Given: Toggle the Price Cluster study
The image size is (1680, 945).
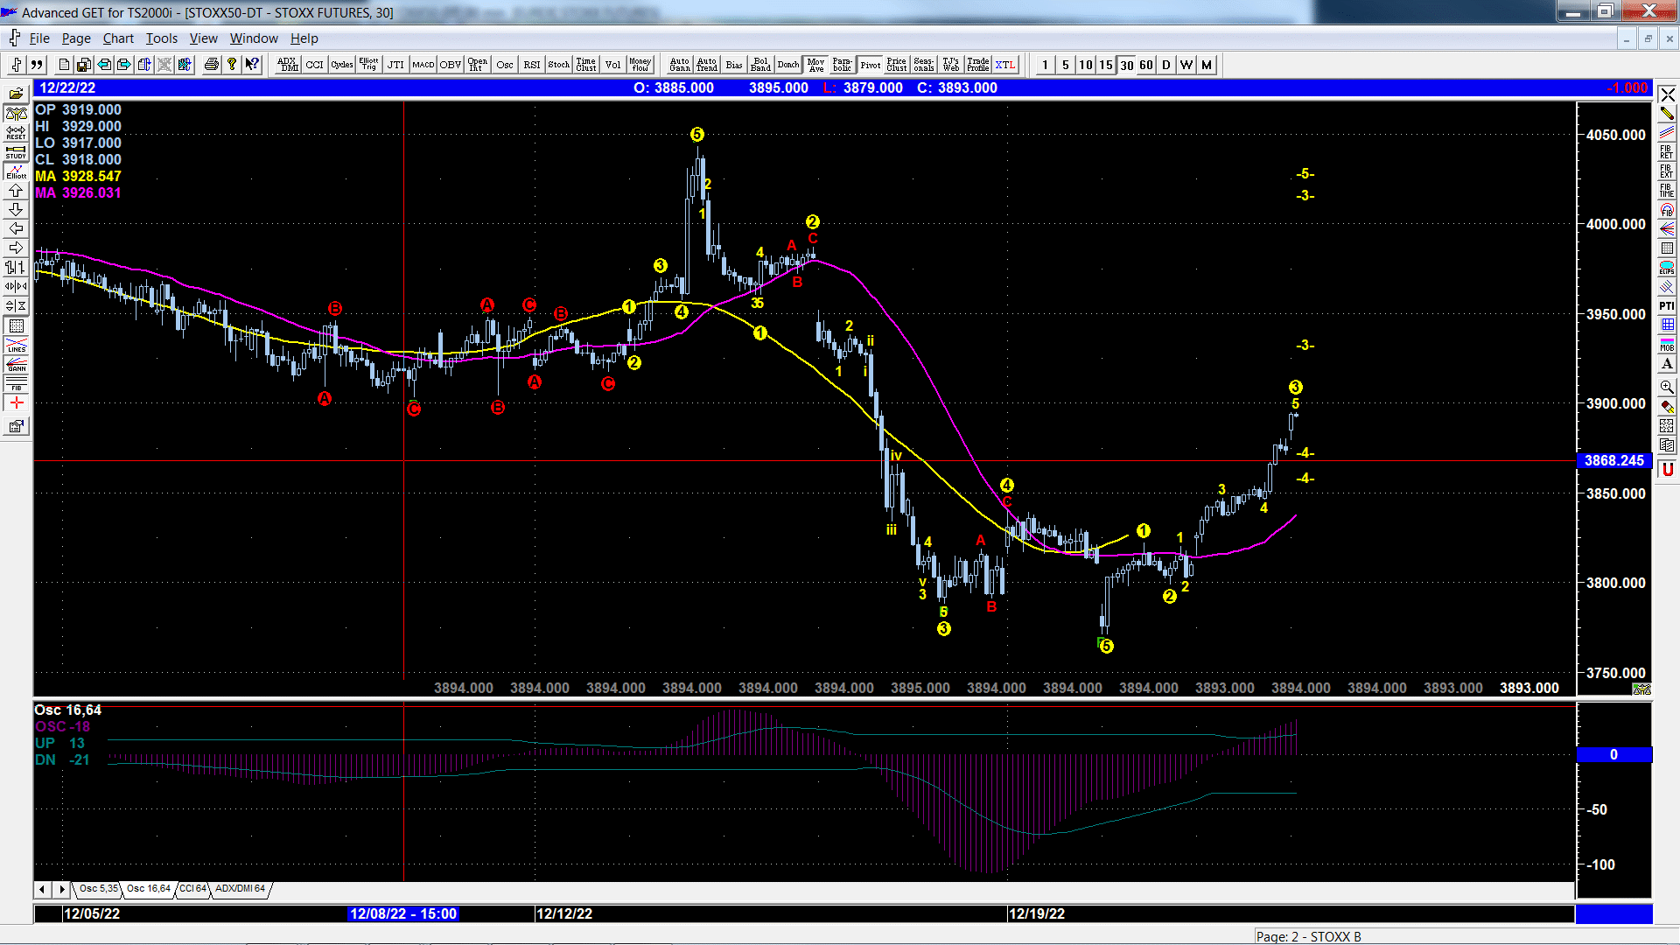Looking at the screenshot, I should [x=897, y=65].
